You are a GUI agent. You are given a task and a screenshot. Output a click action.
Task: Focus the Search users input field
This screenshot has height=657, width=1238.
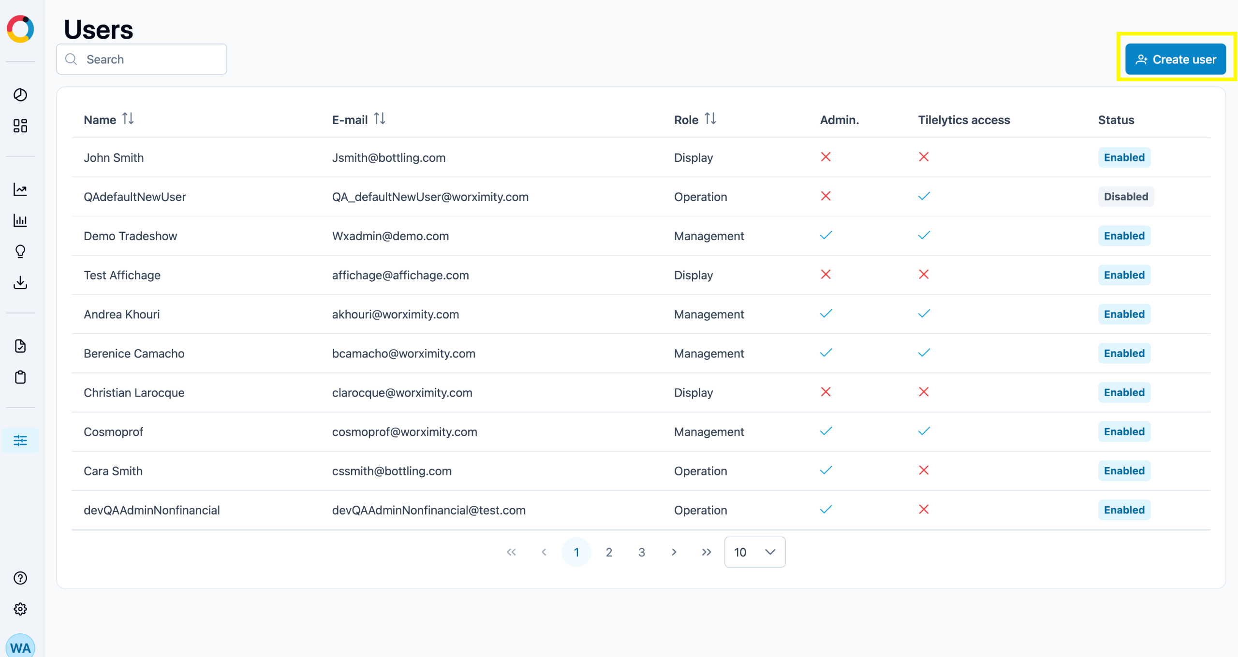pos(142,59)
